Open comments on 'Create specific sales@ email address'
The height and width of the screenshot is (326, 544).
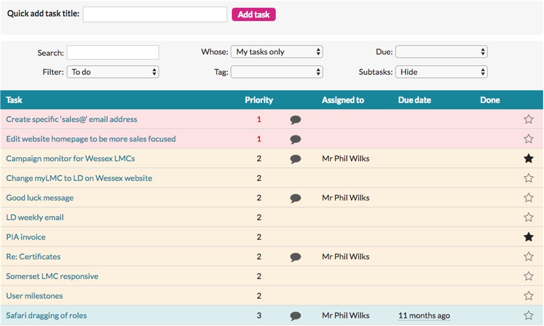coord(295,120)
